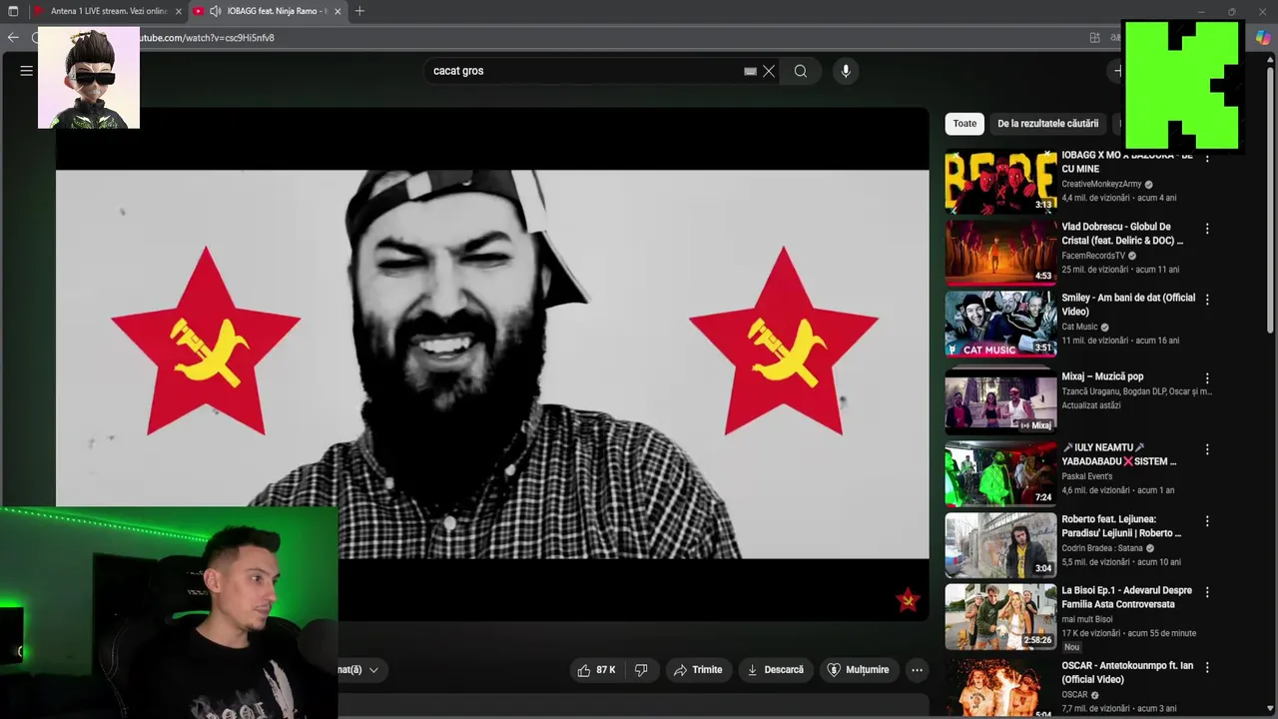The height and width of the screenshot is (719, 1278).
Task: Open options for Smiley Am bani de dat
Action: pos(1207,300)
